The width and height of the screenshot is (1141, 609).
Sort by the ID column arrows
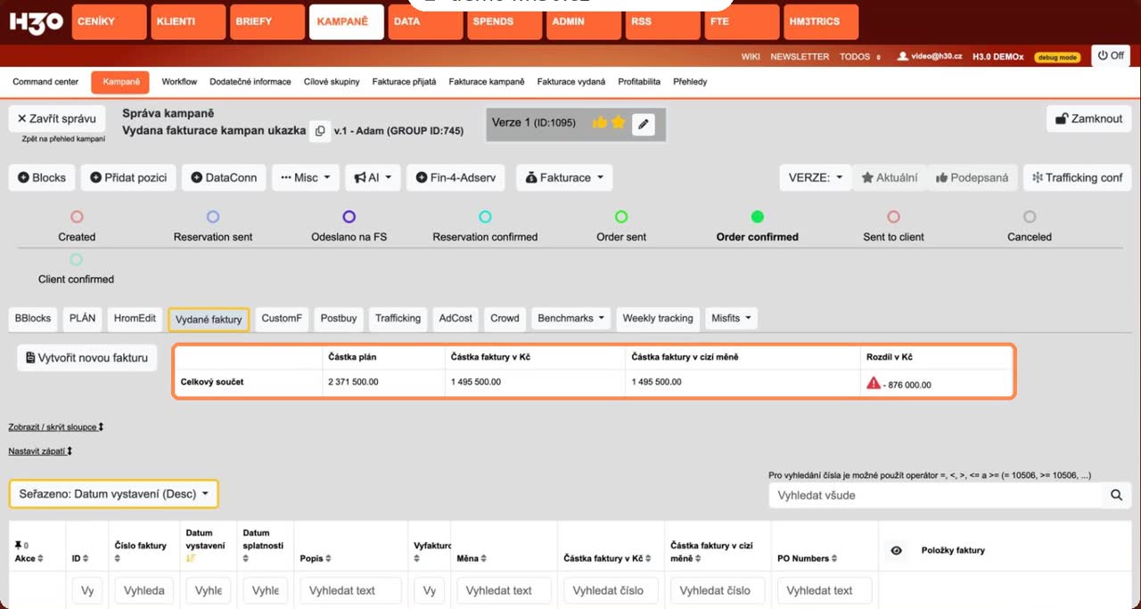(87, 559)
